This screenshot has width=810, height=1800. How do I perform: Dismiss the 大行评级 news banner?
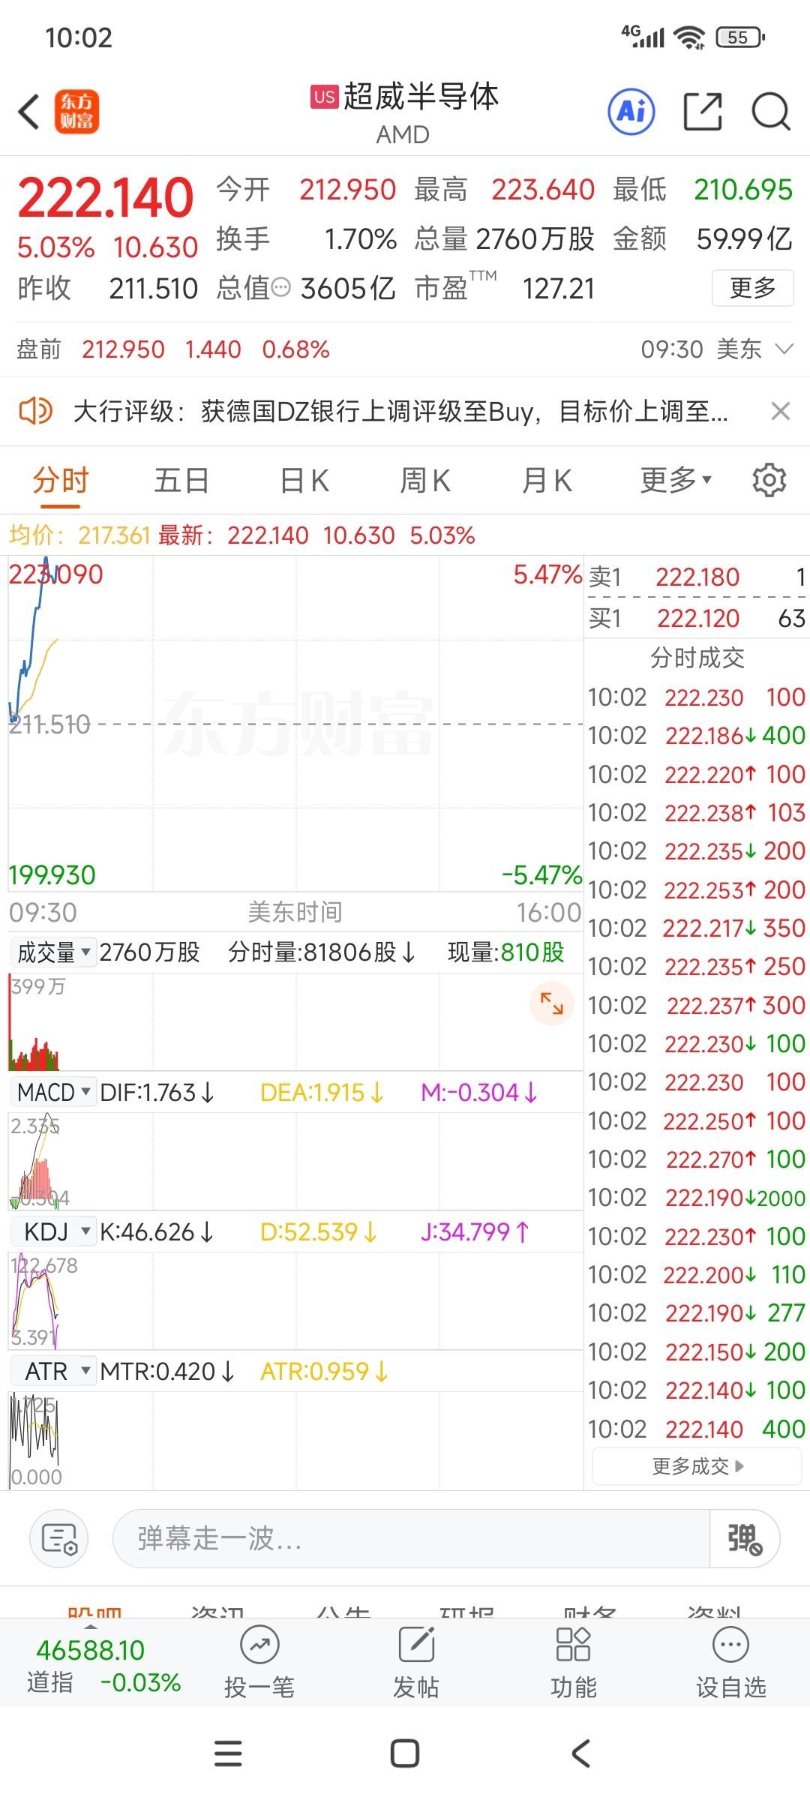pos(781,411)
